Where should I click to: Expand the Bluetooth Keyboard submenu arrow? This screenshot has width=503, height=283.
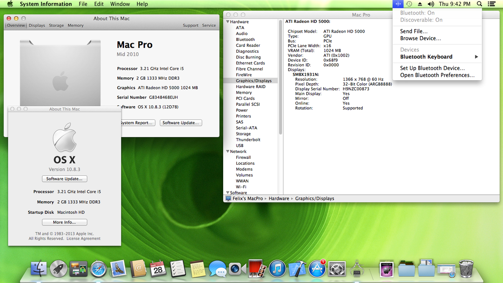(x=476, y=57)
